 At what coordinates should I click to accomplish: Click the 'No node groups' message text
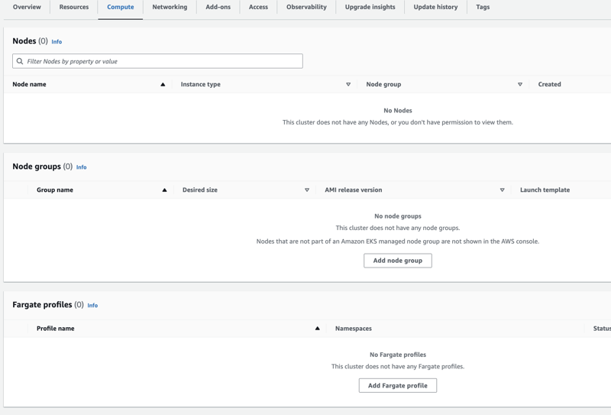click(397, 216)
